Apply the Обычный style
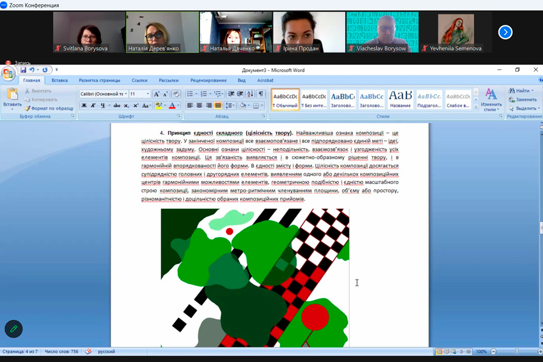Image resolution: width=543 pixels, height=362 pixels. coord(285,100)
